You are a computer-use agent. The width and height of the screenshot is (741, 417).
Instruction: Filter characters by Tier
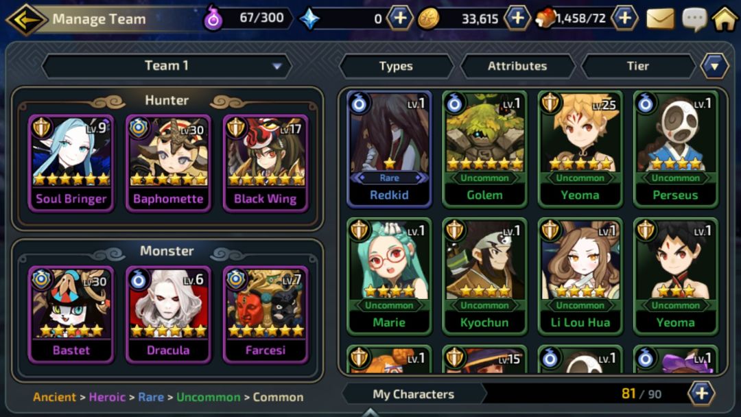tap(638, 66)
